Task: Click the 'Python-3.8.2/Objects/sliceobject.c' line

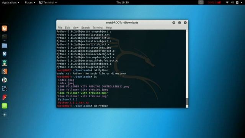Action: click(84, 41)
